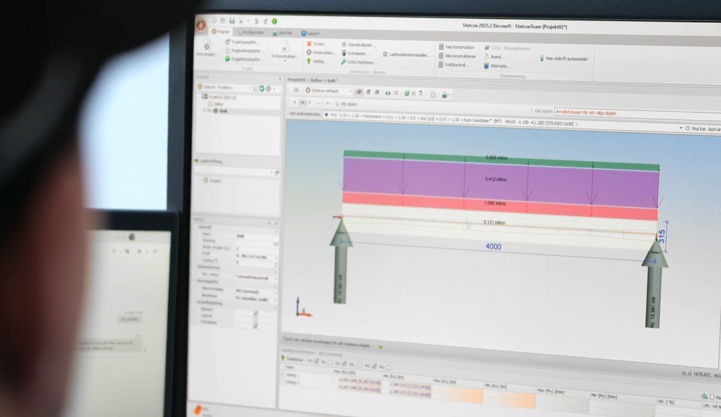Open the Utskrifter ribbon tab
The width and height of the screenshot is (721, 417).
coord(282,33)
